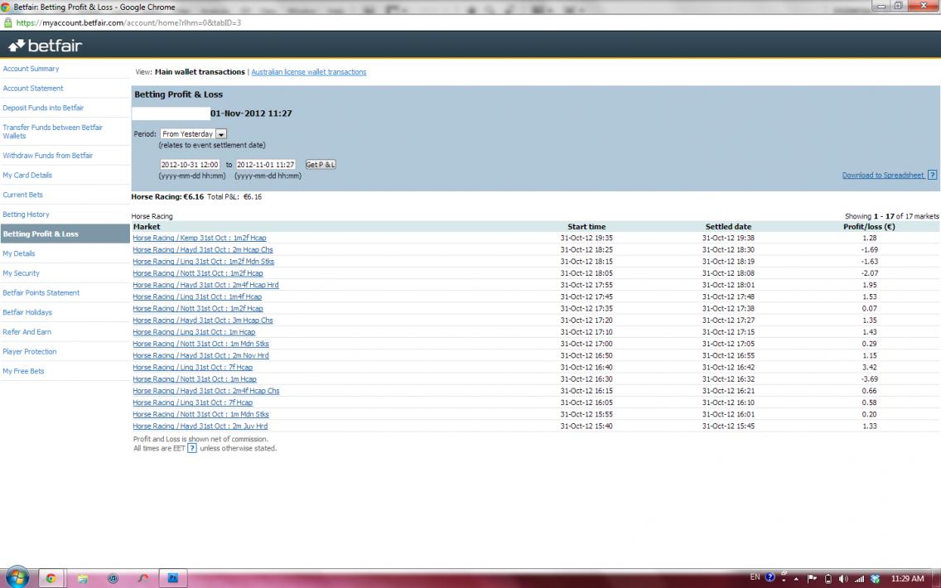The width and height of the screenshot is (941, 588).
Task: Click the Dropbox tray icon
Action: [875, 579]
